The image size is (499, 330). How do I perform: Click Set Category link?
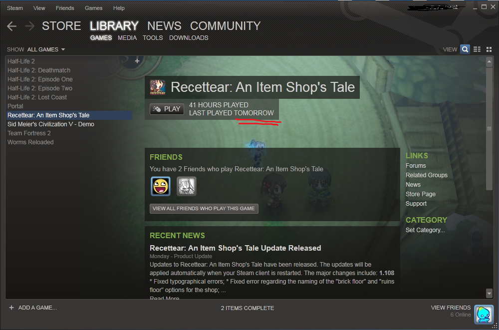pyautogui.click(x=425, y=230)
